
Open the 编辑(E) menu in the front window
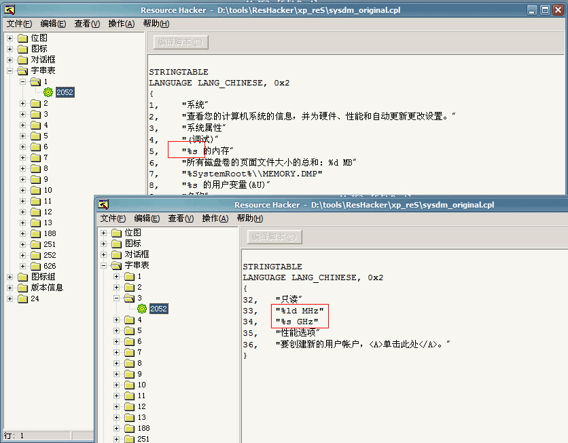pyautogui.click(x=147, y=218)
